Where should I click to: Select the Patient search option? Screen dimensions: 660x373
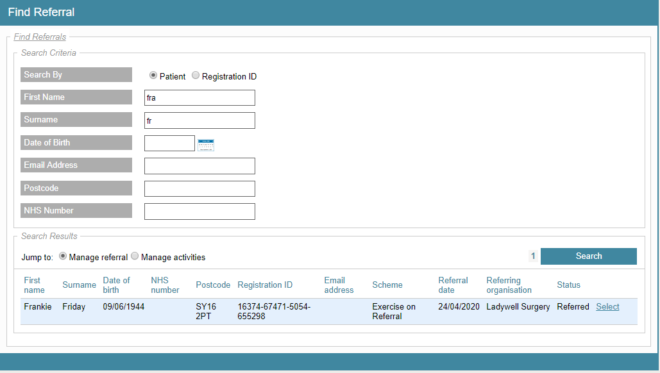coord(153,75)
